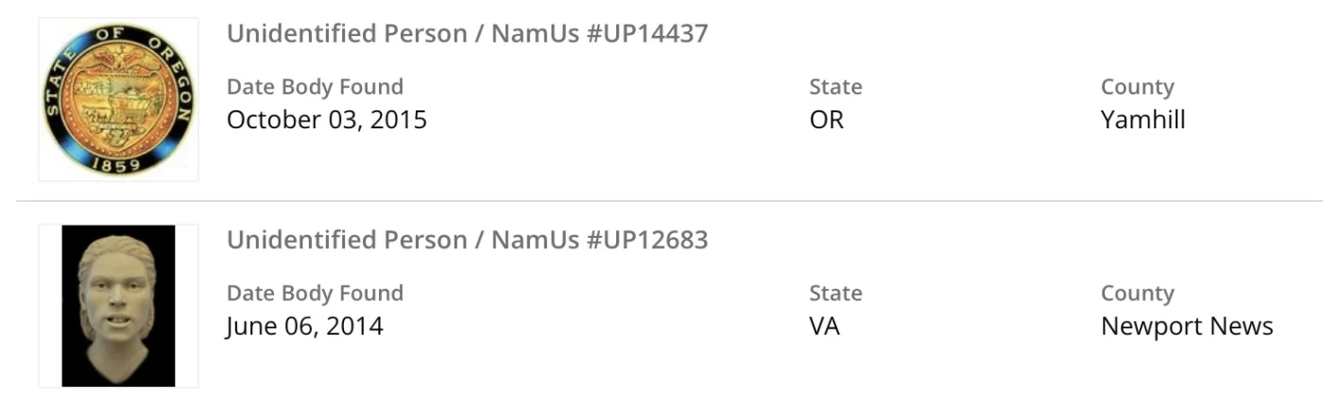Open the NamUs #UP14437 case title
1323x402 pixels.
click(x=467, y=34)
